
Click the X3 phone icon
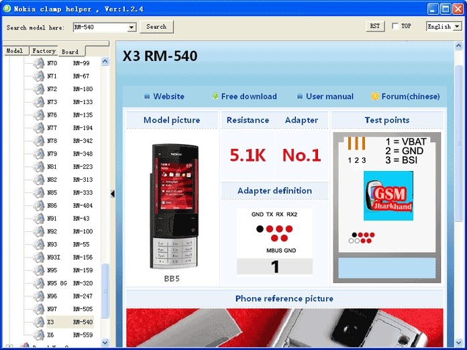tap(39, 322)
